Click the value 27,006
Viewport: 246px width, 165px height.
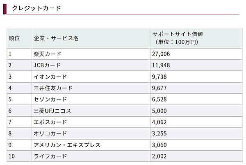[x=161, y=54]
